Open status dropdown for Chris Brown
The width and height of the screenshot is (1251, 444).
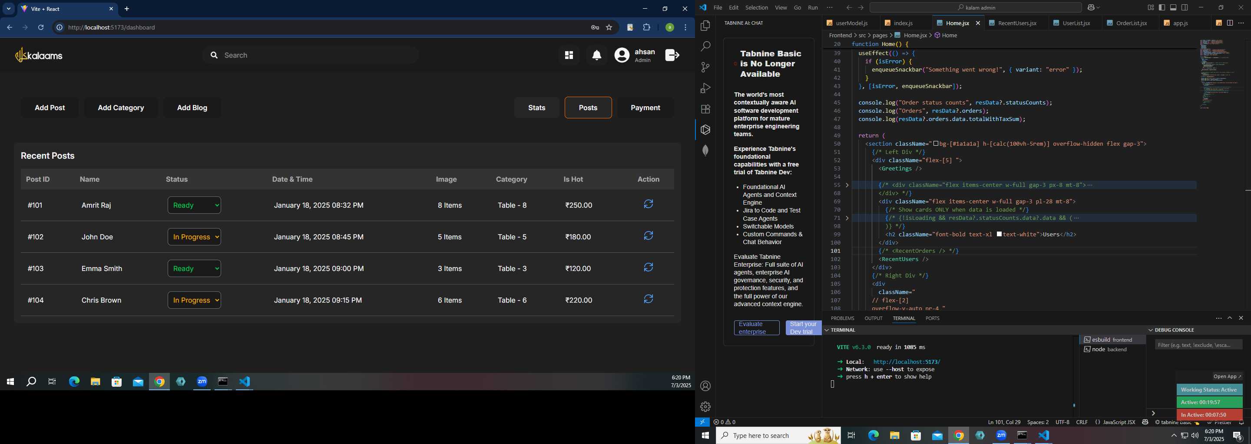pos(194,300)
